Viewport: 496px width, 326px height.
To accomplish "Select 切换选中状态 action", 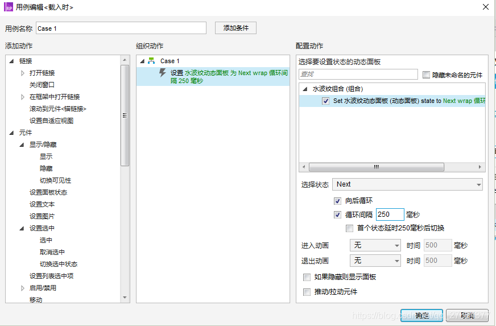I will coord(59,265).
